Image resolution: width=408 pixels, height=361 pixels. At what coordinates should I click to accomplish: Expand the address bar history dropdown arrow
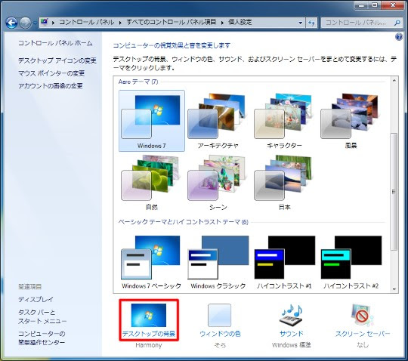[x=301, y=23]
